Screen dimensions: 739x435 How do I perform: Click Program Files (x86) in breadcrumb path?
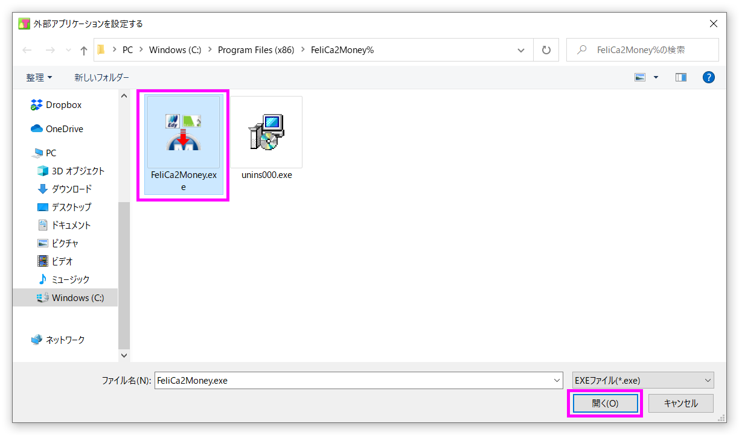click(256, 50)
